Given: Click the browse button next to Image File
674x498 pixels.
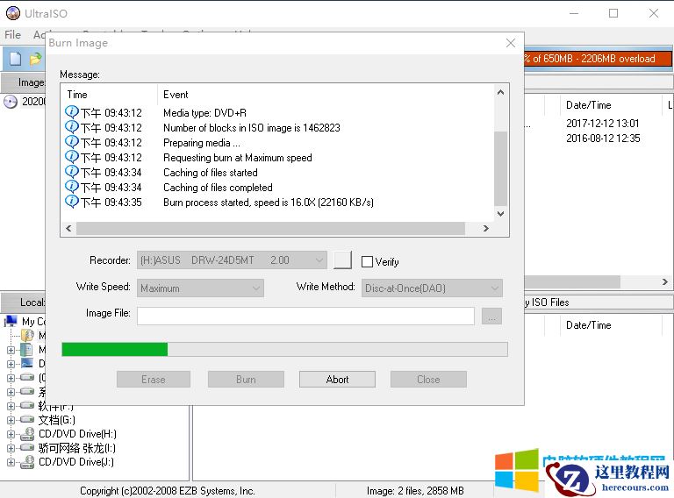Looking at the screenshot, I should [x=491, y=317].
